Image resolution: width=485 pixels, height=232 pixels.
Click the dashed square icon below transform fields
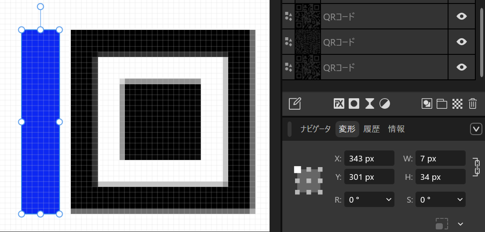[442, 224]
